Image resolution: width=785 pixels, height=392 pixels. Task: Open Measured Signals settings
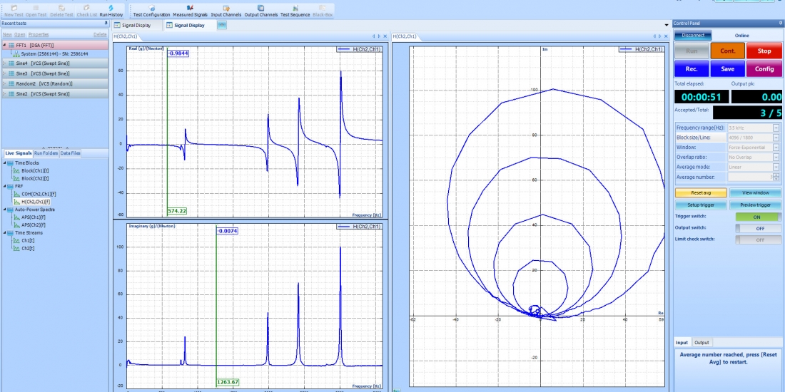point(190,10)
